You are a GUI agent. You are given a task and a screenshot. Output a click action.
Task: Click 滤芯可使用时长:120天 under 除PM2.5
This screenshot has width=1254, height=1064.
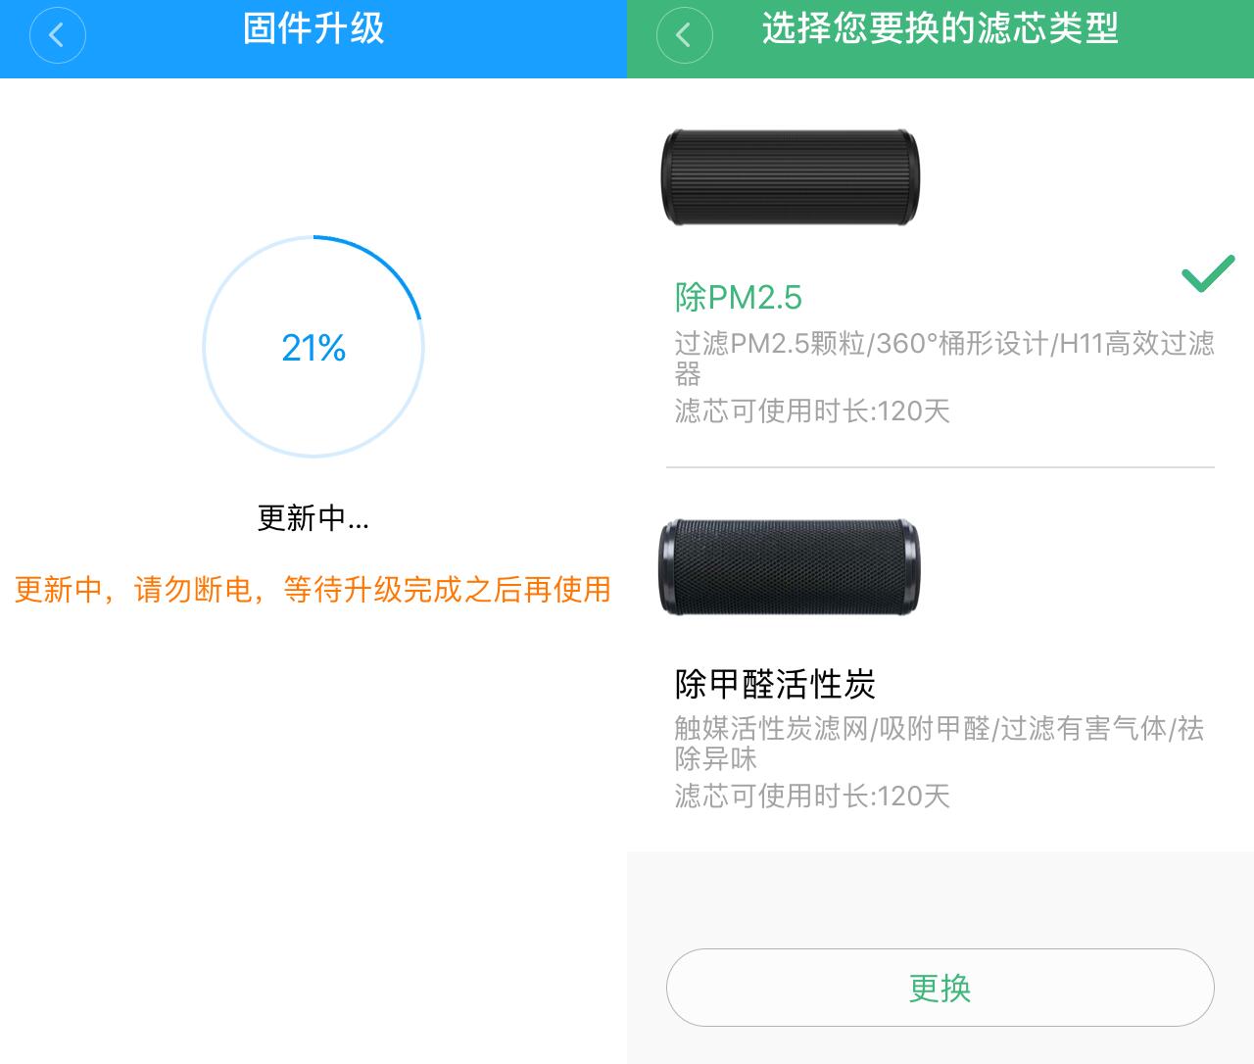[x=812, y=411]
